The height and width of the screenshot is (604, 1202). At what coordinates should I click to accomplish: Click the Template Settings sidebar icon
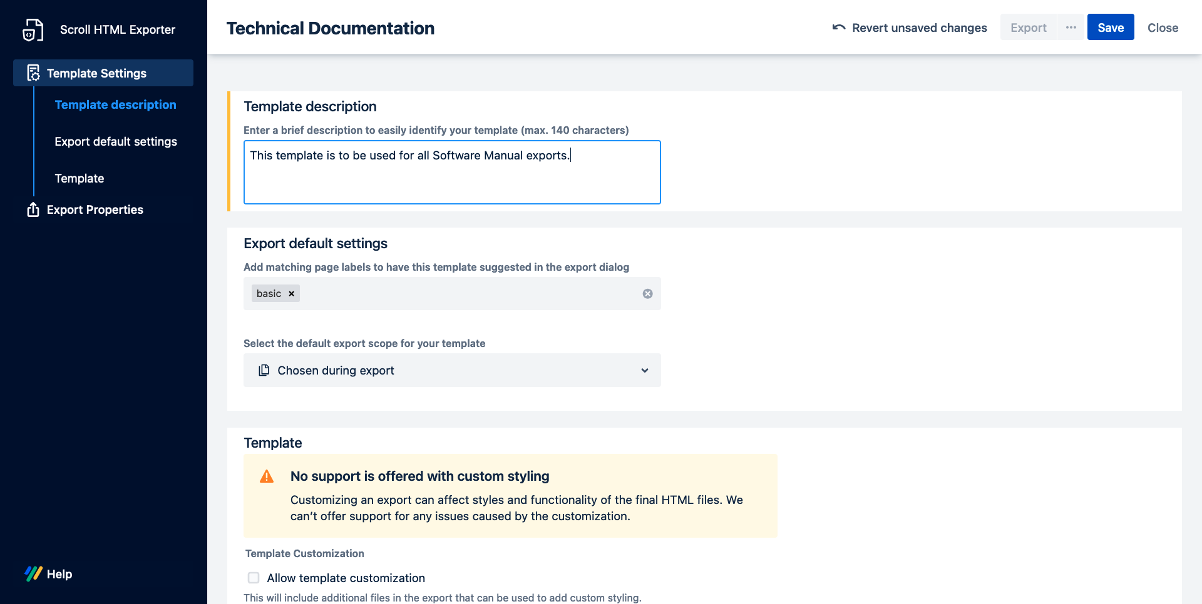(x=33, y=73)
